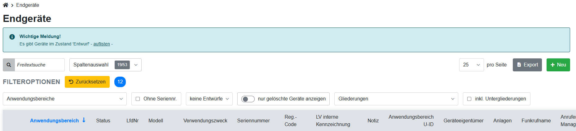Toggle nur gelöschte Geräte anzeigen switch
This screenshot has height=131, width=576.
pyautogui.click(x=248, y=99)
